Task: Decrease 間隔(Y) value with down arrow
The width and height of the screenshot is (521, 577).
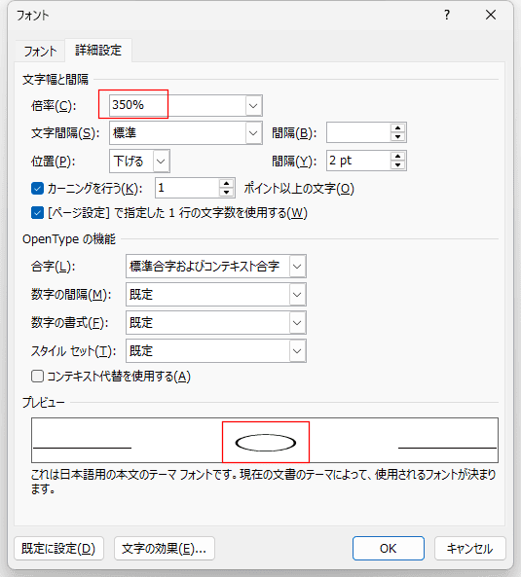Action: click(397, 165)
